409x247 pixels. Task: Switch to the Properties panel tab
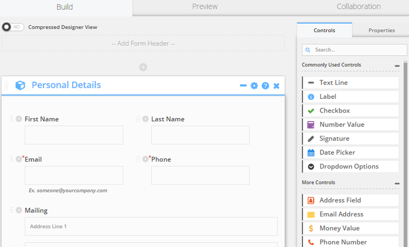click(381, 31)
